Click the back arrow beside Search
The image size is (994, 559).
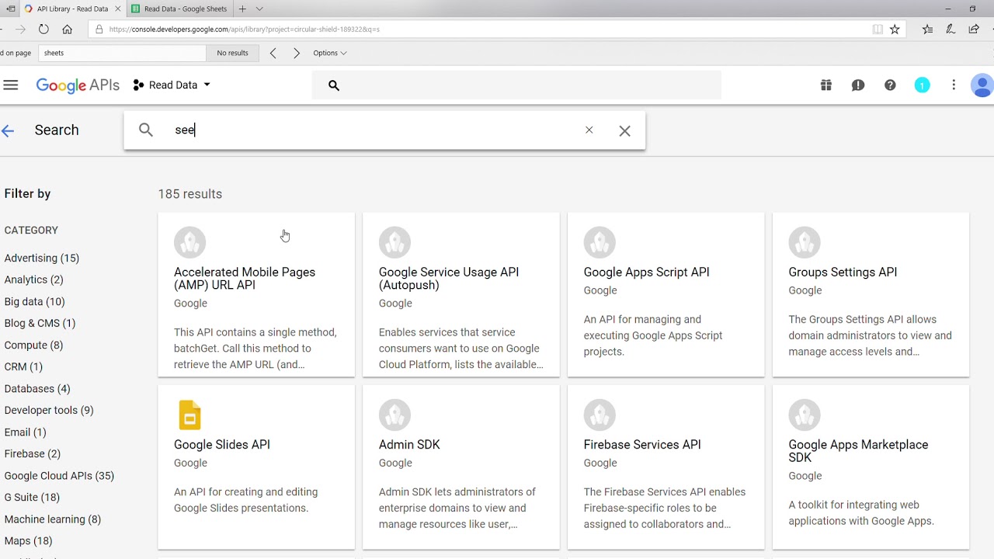(x=8, y=130)
